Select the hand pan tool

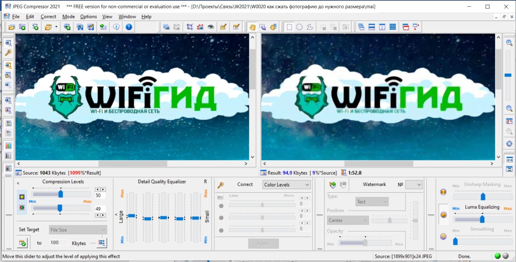(252, 27)
